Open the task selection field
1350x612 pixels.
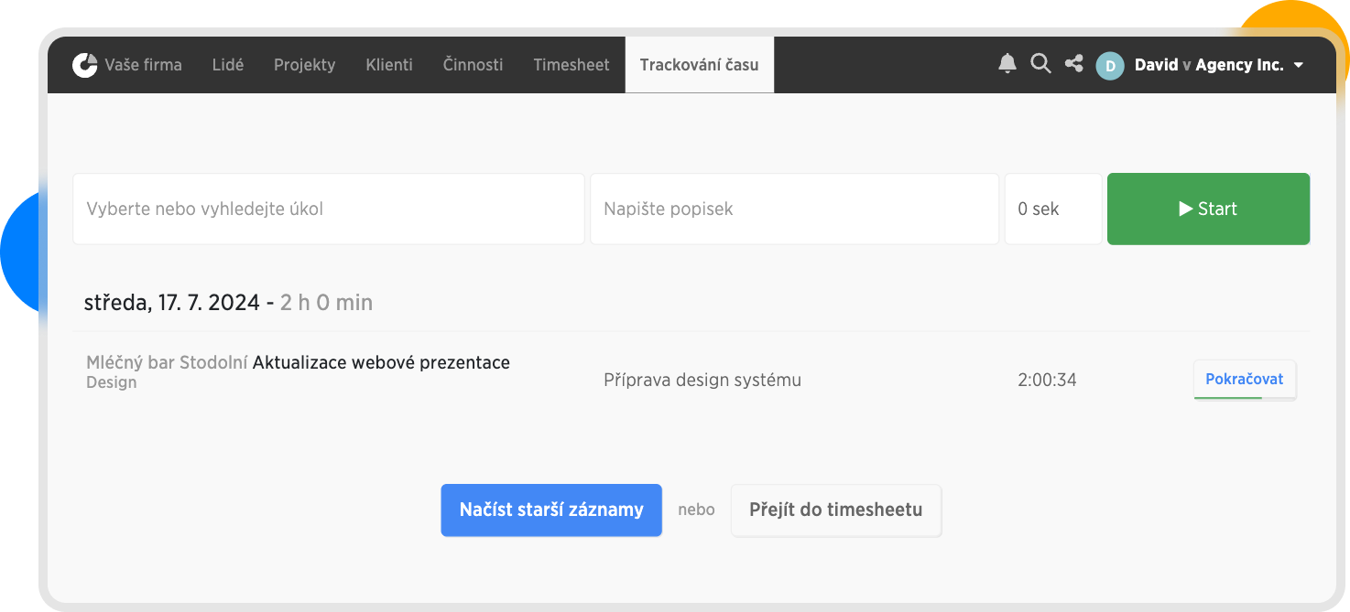[328, 209]
